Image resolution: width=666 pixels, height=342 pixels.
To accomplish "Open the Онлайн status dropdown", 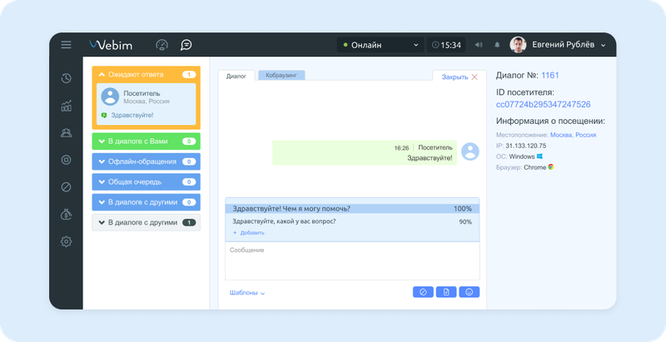I will 380,45.
